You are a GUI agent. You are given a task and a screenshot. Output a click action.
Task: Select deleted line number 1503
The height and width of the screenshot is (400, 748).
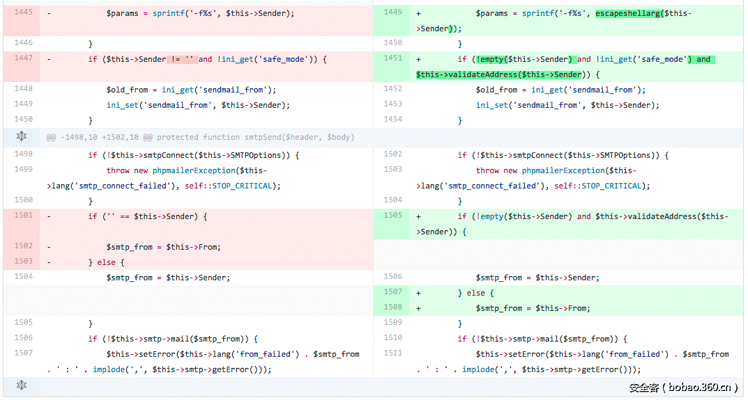[24, 262]
